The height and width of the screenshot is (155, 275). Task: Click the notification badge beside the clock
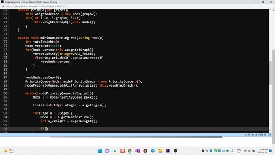pyautogui.click(x=270, y=151)
